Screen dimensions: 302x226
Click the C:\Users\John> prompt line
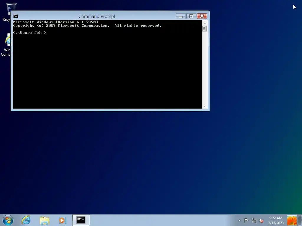coord(30,33)
